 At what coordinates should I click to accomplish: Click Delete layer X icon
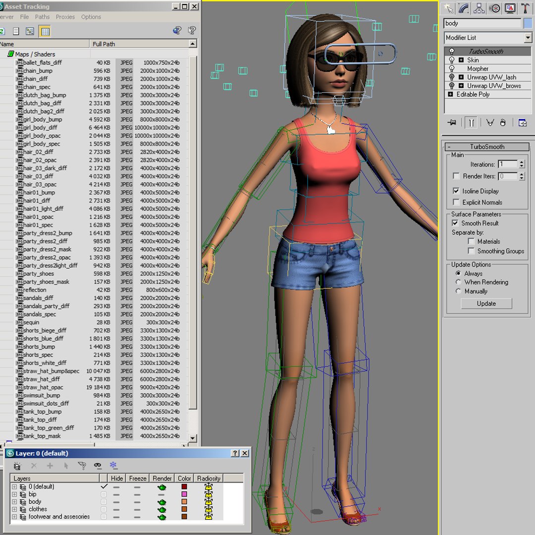pos(34,465)
